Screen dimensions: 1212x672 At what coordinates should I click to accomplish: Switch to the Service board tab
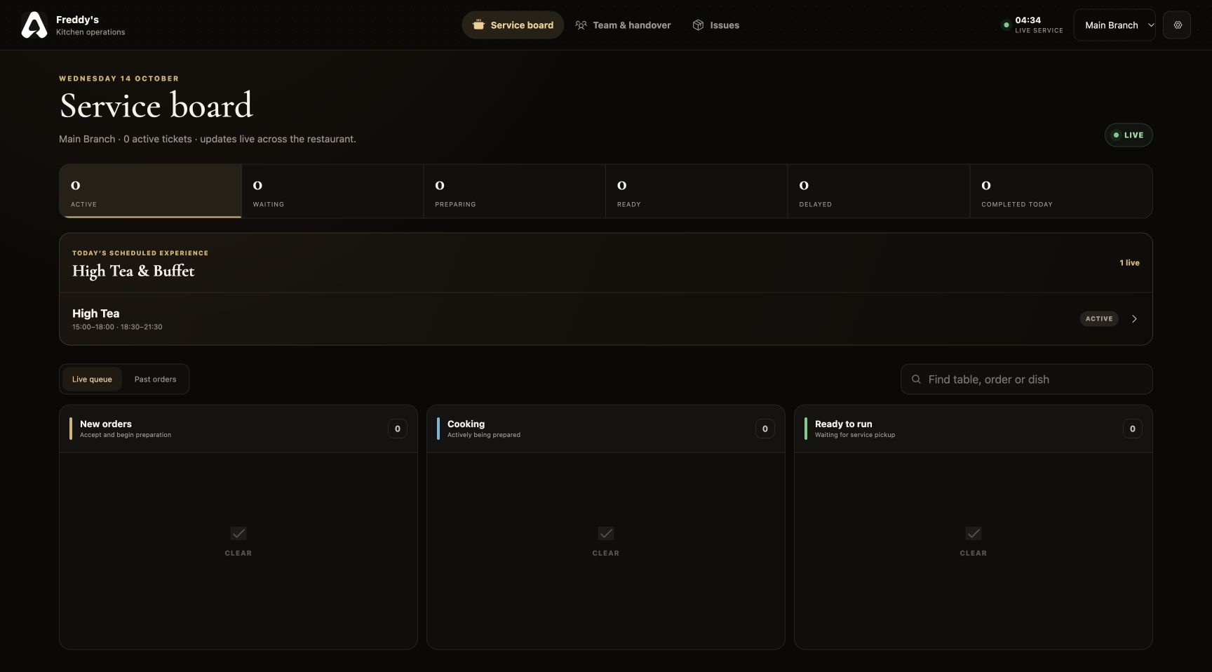(513, 25)
